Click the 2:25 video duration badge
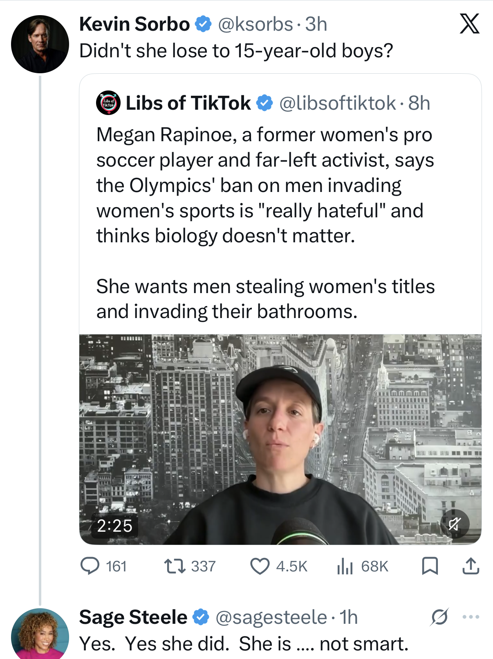Image resolution: width=493 pixels, height=659 pixels. point(114,526)
